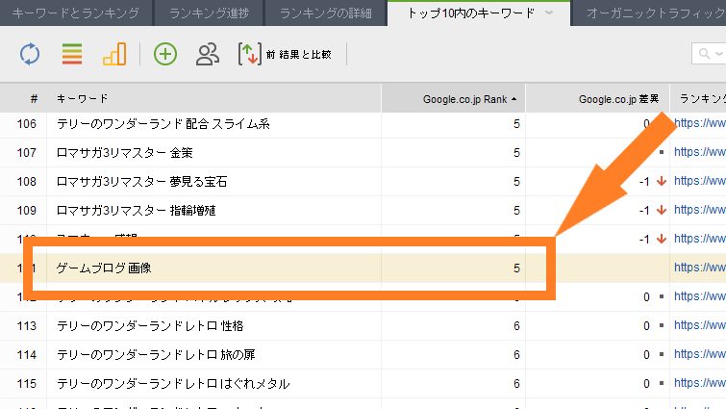
Task: Open the search box dropdown
Action: click(719, 54)
